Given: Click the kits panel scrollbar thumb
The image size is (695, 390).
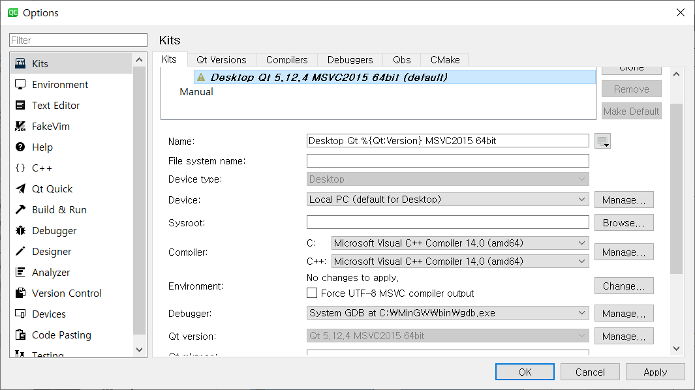Looking at the screenshot, I should 676,188.
